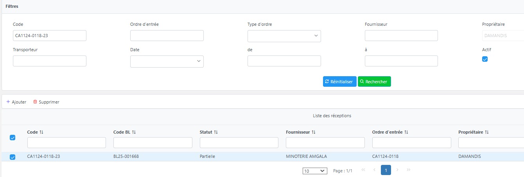Viewport: 524px width, 177px height.
Task: Go to first page double-arrow icon
Action: 363,170
